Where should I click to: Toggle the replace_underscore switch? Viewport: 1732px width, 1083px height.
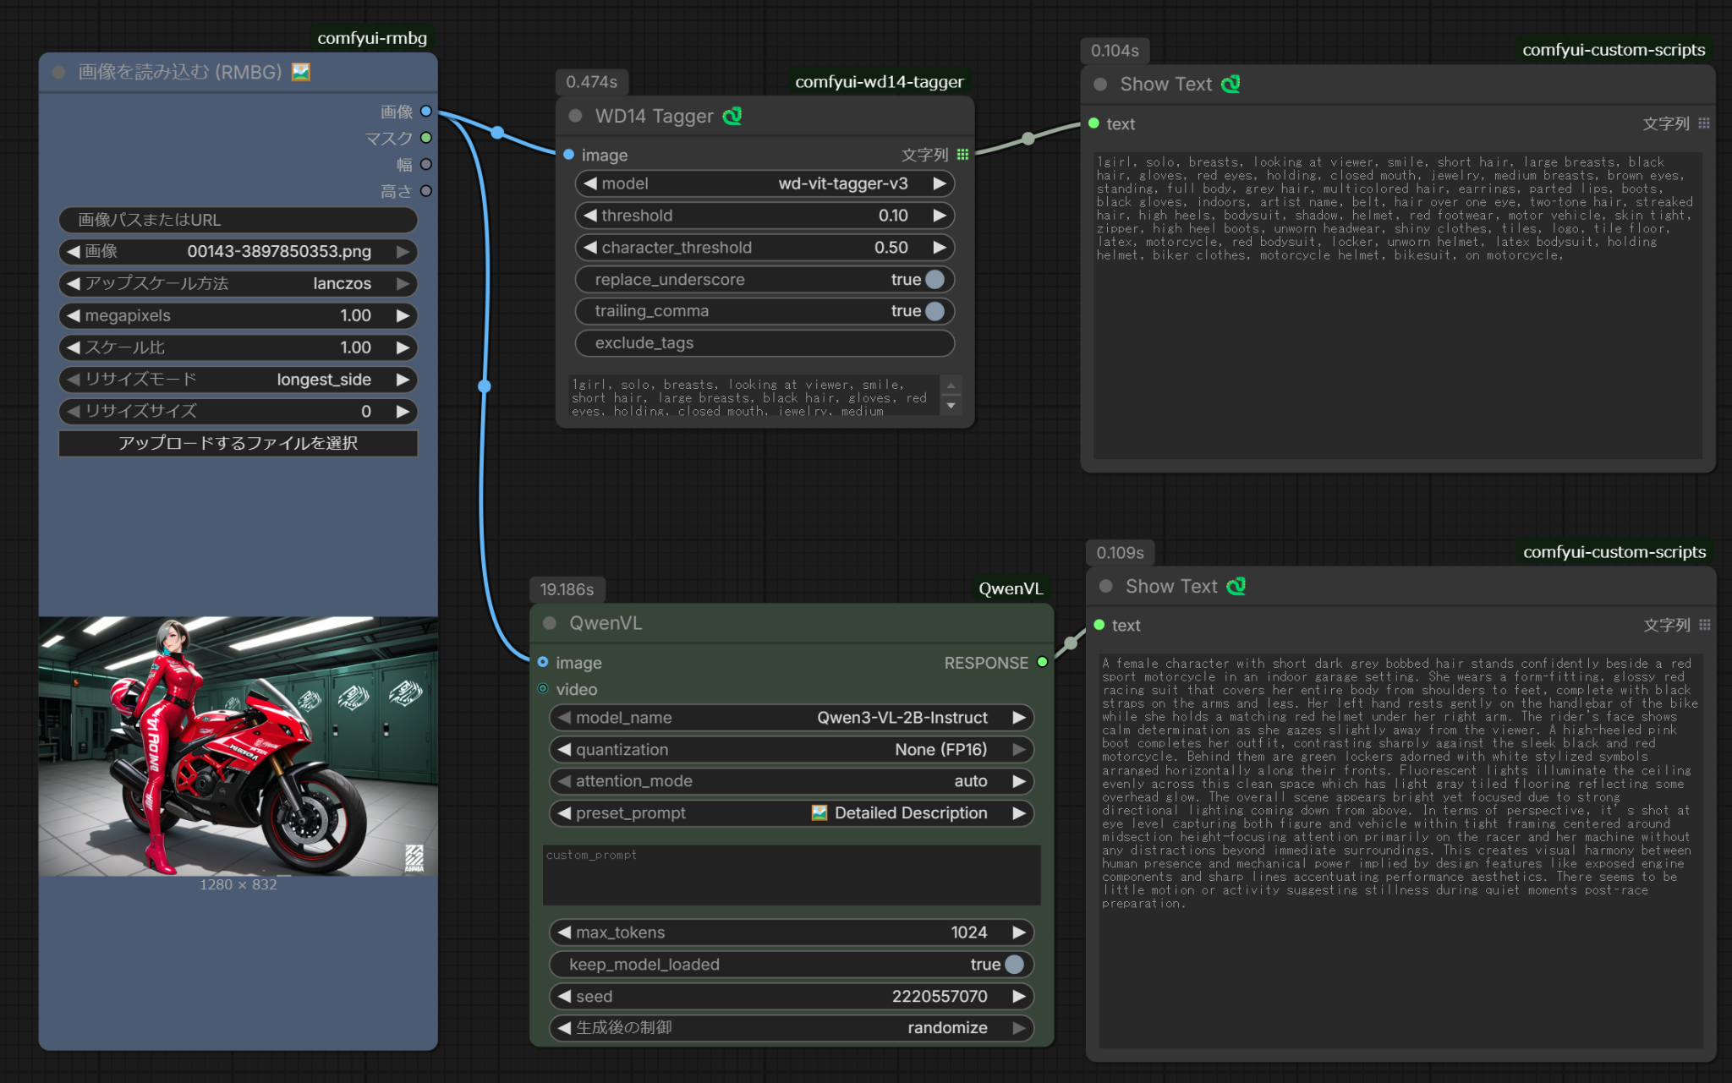point(934,279)
